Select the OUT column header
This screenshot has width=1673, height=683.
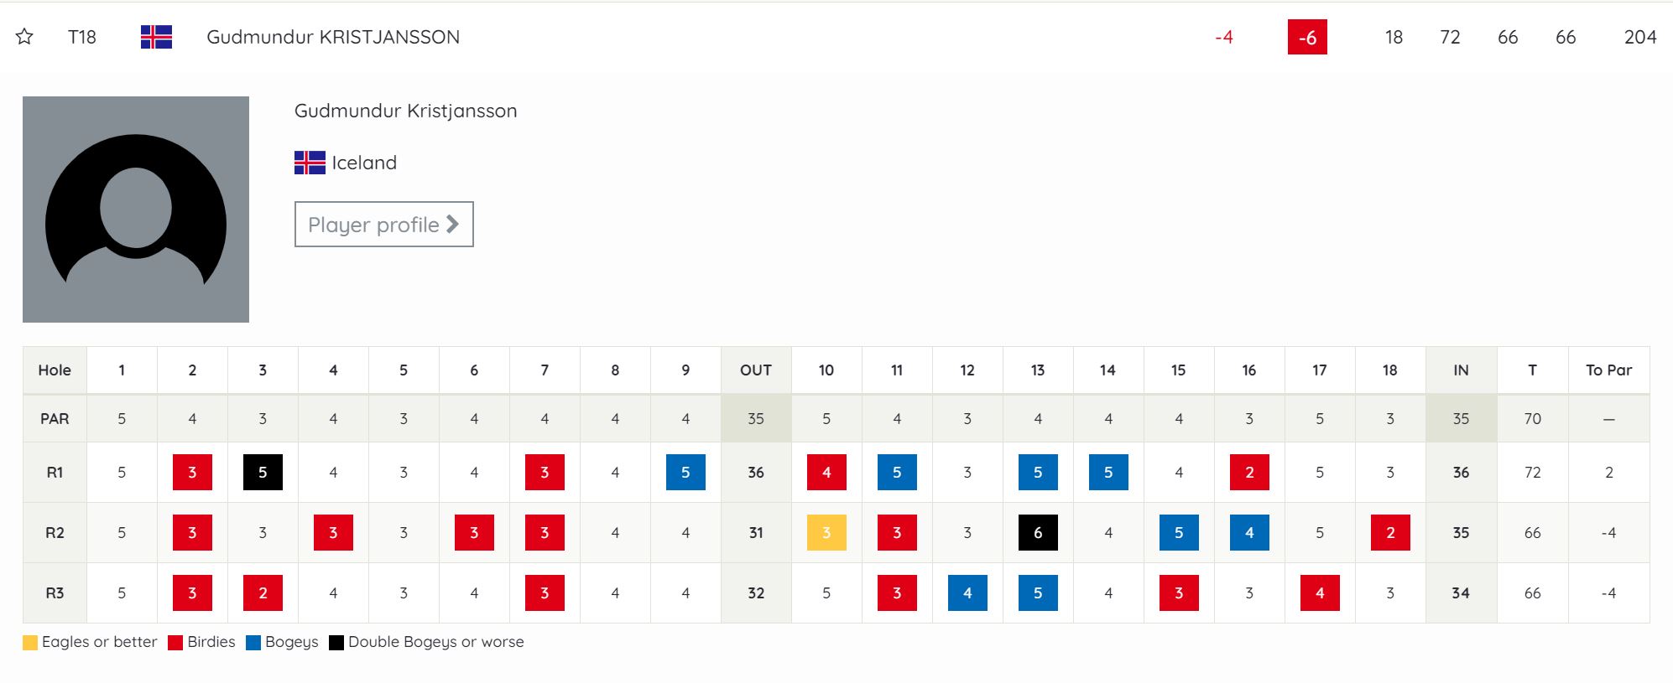coord(756,370)
